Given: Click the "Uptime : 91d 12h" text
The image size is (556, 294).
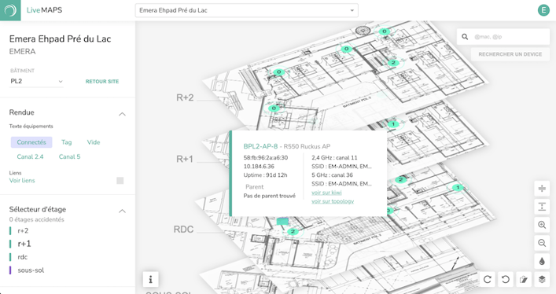Looking at the screenshot, I should [265, 175].
